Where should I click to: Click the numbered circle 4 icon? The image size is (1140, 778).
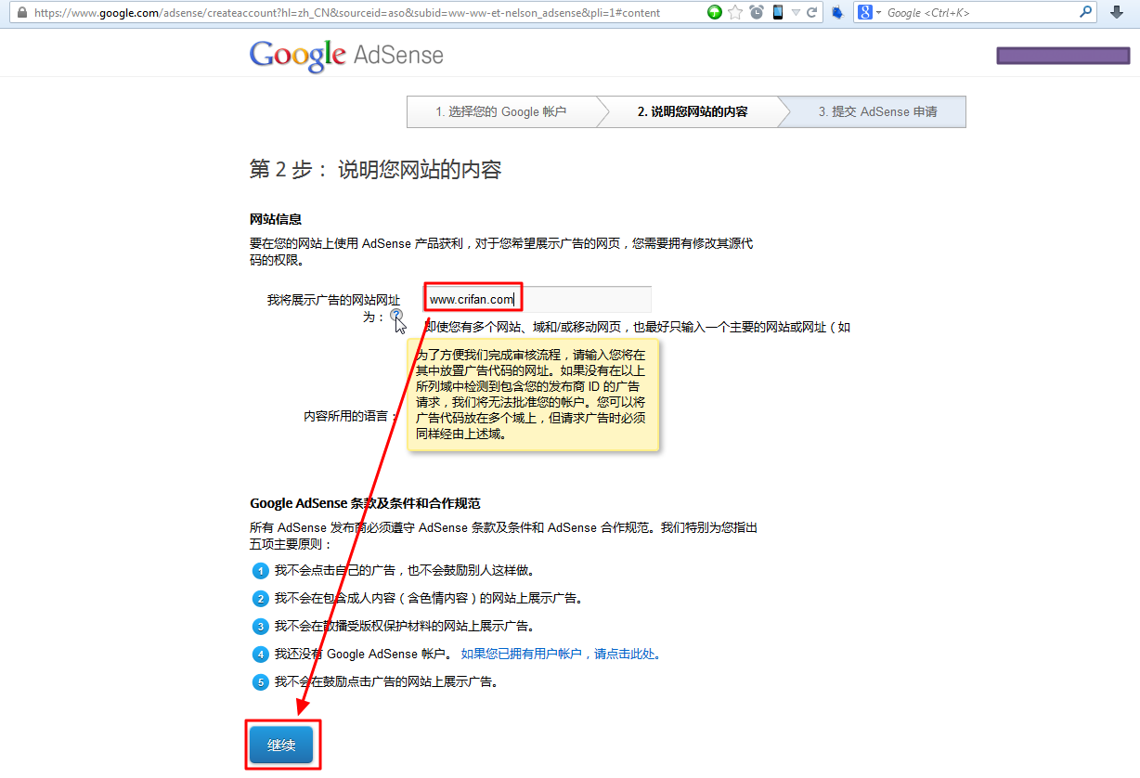261,655
